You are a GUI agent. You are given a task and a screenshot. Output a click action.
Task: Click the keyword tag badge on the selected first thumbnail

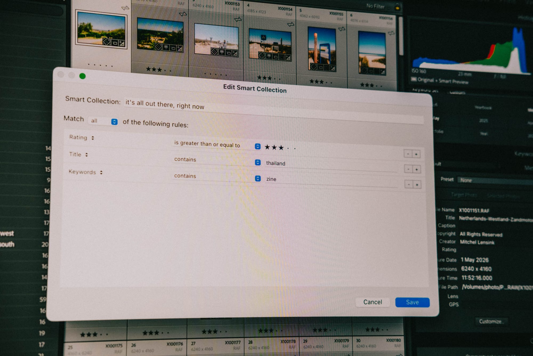107,42
